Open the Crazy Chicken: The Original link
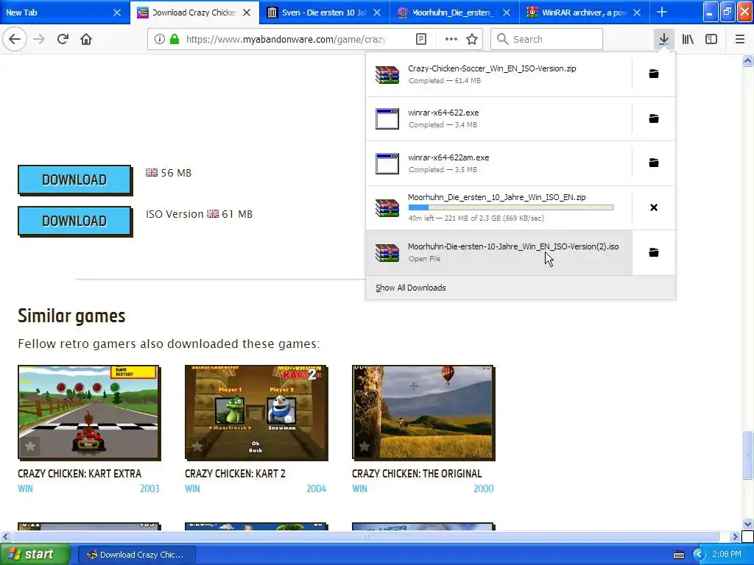 point(417,474)
